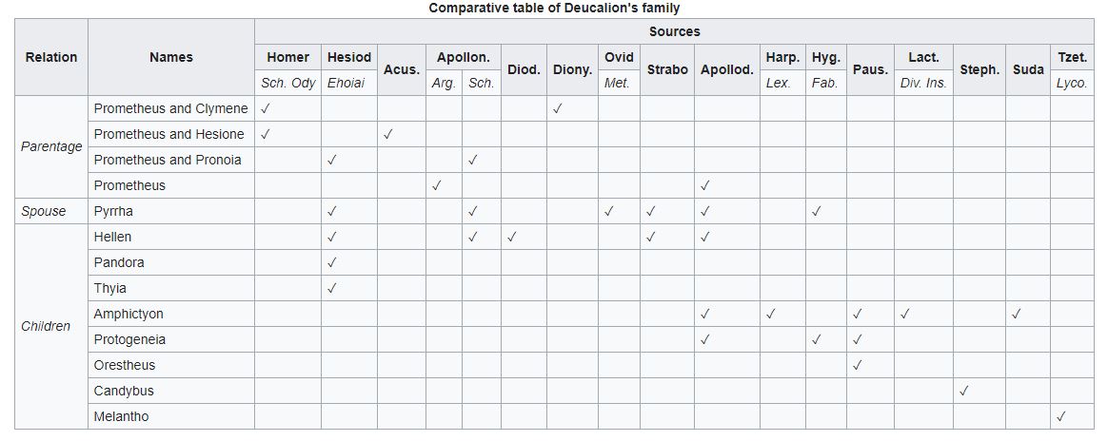Click the Names column header
This screenshot has height=441, width=1108.
(170, 57)
